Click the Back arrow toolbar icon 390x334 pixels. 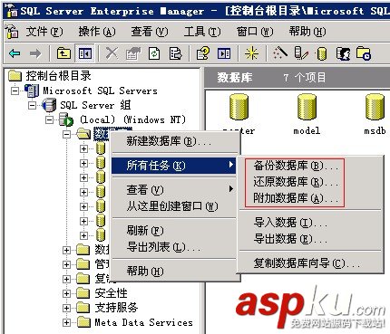(x=15, y=54)
